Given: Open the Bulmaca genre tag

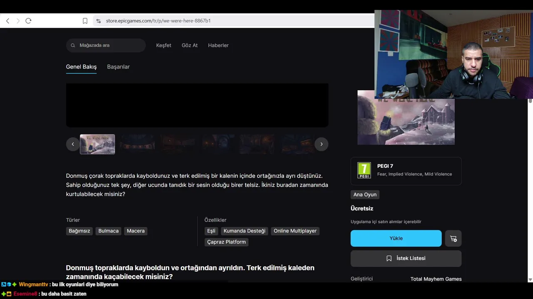Looking at the screenshot, I should (x=109, y=231).
